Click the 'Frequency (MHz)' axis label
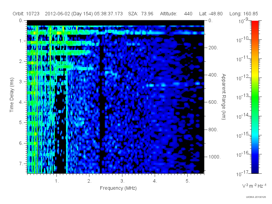Viewport: 272px width, 204px height. 118,188
